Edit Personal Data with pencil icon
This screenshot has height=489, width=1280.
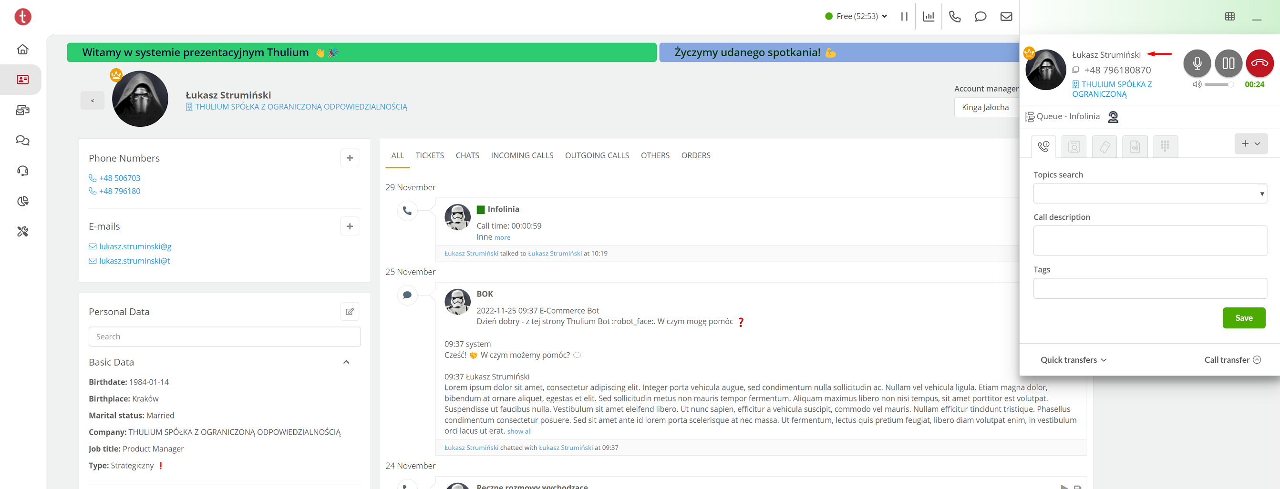[x=350, y=312]
